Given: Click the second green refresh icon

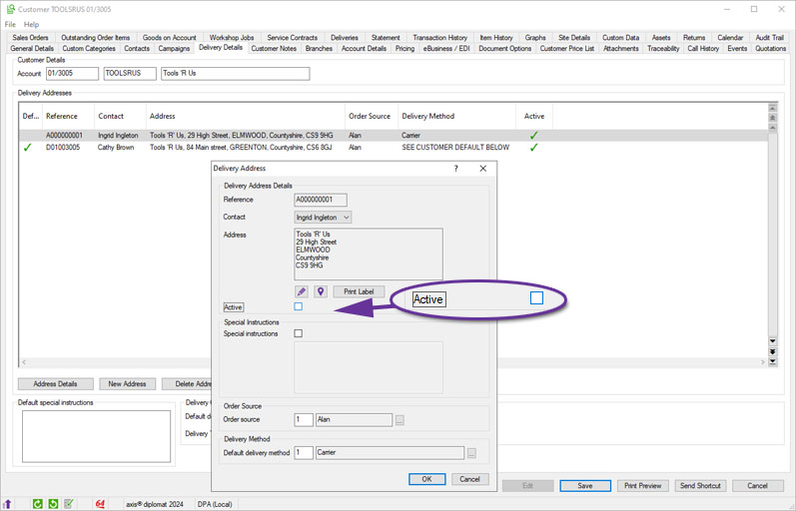Looking at the screenshot, I should pyautogui.click(x=53, y=505).
